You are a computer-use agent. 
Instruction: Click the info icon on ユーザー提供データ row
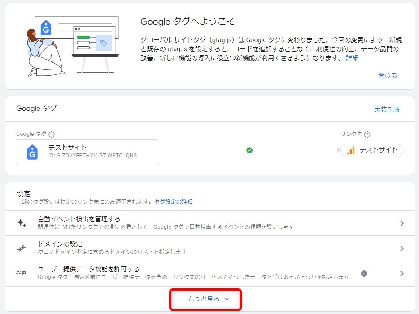pos(364,273)
